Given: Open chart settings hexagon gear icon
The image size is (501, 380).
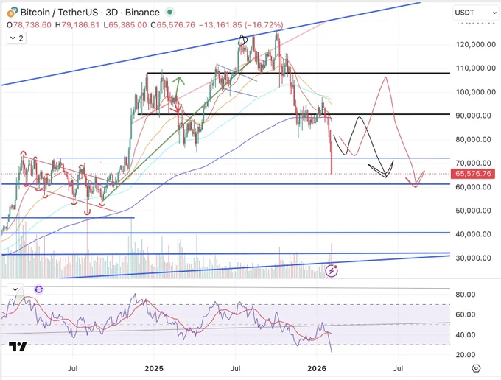Looking at the screenshot, I should pos(476,368).
